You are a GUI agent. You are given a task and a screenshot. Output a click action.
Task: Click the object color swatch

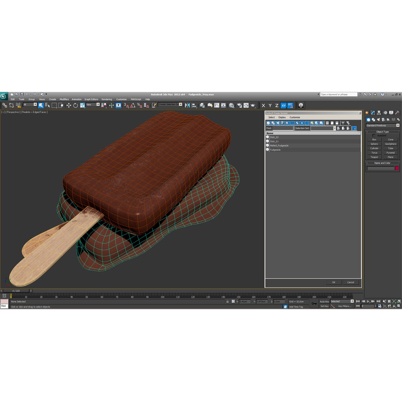pyautogui.click(x=397, y=168)
